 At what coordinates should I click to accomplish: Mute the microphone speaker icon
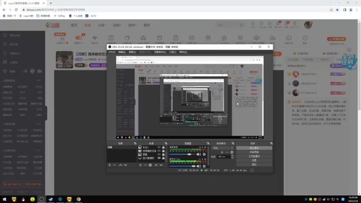point(199,166)
